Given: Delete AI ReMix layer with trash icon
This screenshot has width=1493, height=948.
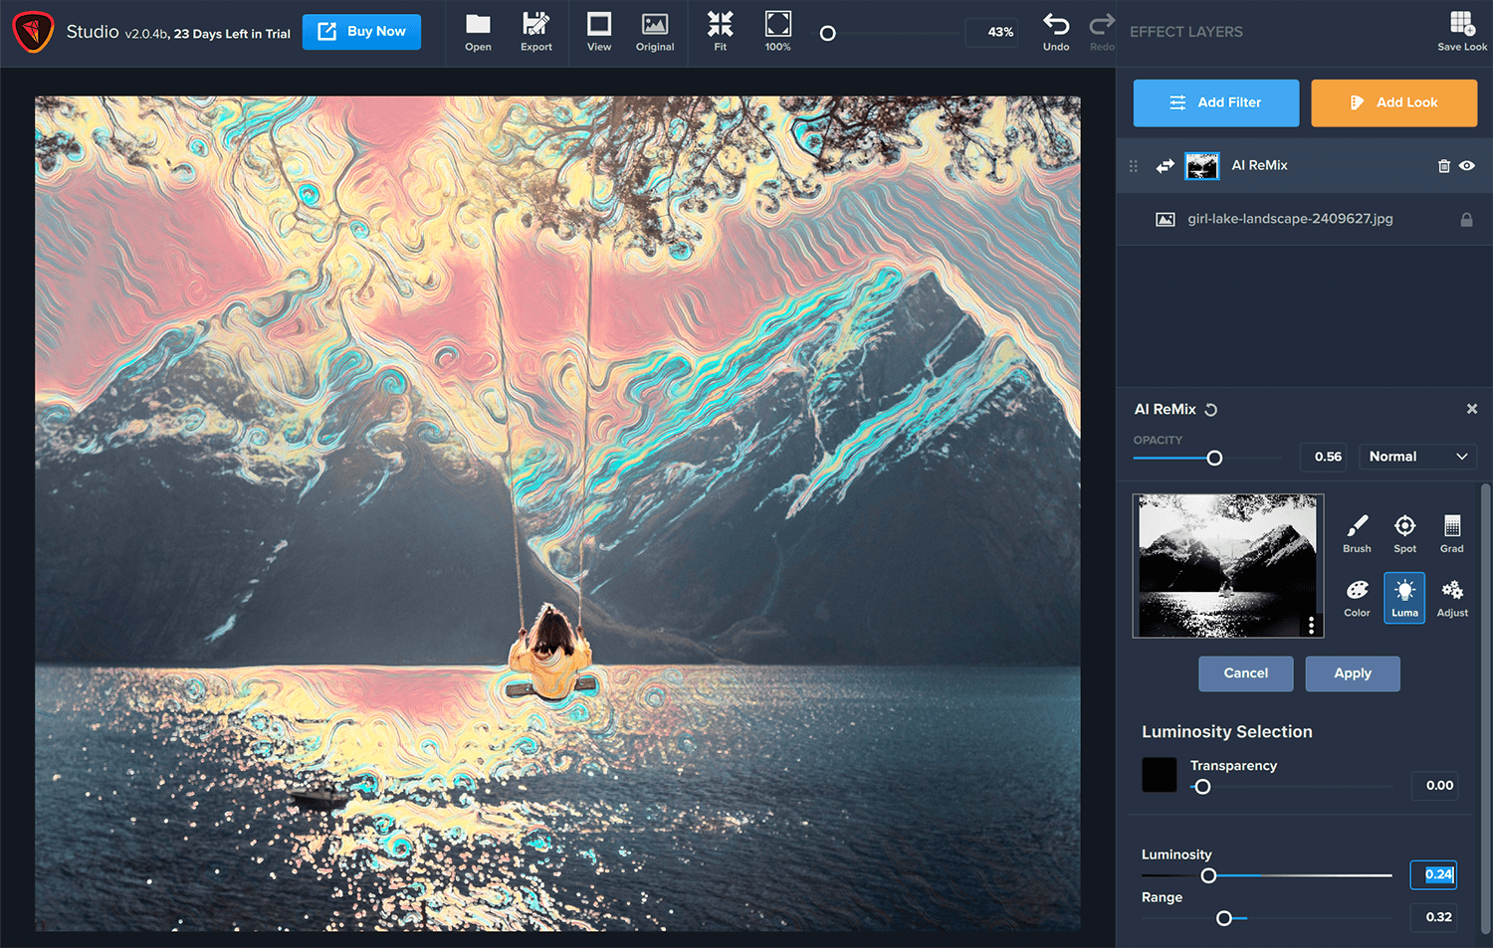Looking at the screenshot, I should (1444, 166).
